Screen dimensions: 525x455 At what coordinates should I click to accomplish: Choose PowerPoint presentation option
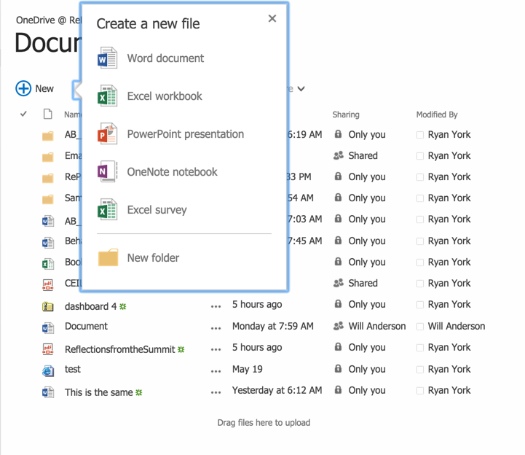point(186,134)
